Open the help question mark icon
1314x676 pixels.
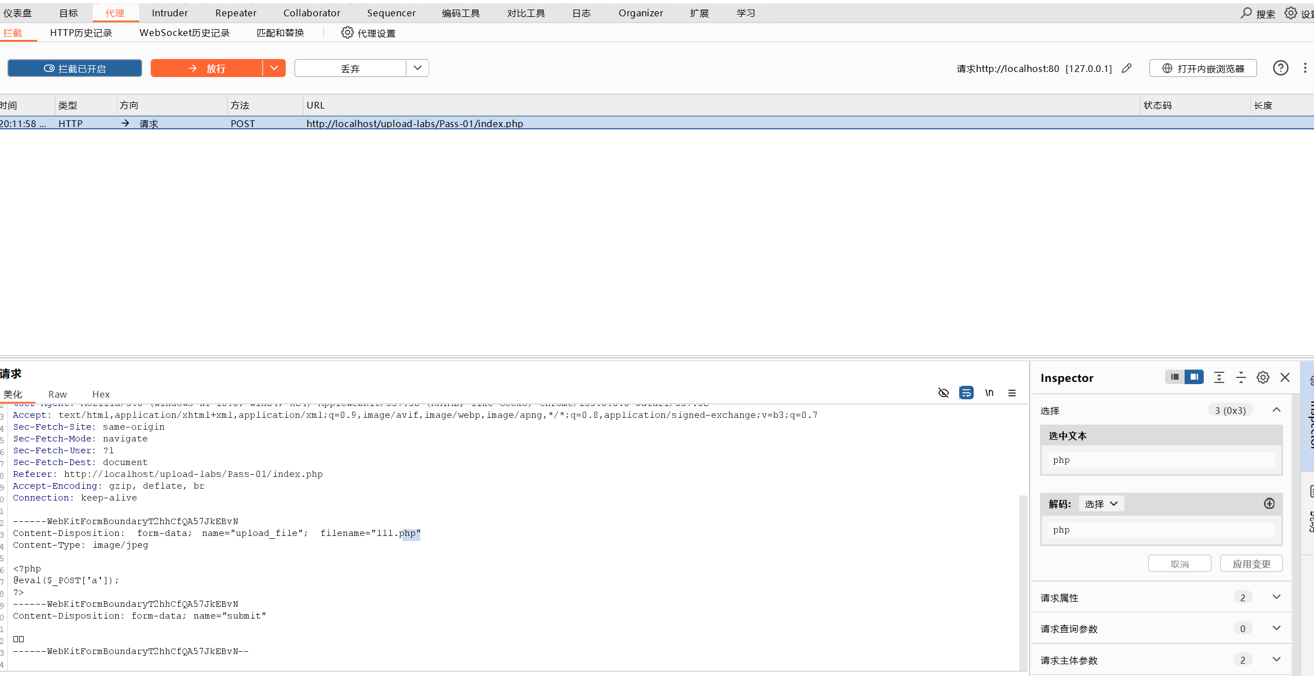[1280, 68]
